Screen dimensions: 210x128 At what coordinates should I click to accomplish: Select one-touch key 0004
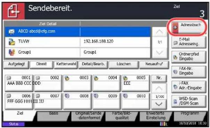(x=106, y=83)
